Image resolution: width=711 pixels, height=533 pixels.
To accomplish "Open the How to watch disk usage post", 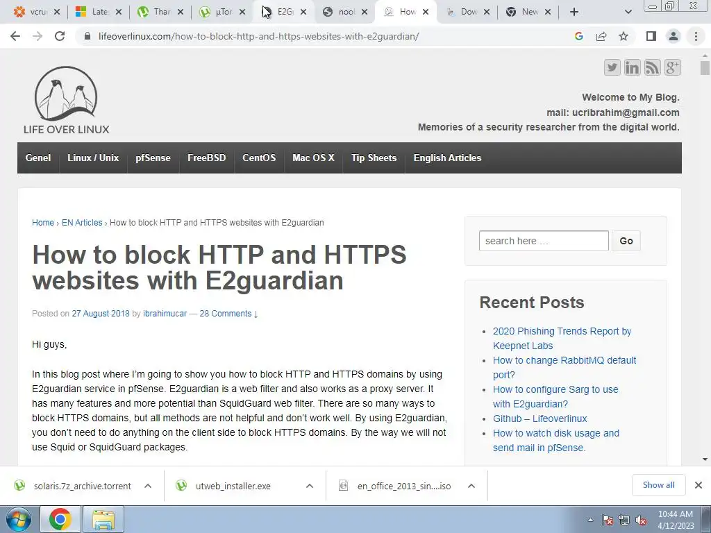I will point(556,441).
